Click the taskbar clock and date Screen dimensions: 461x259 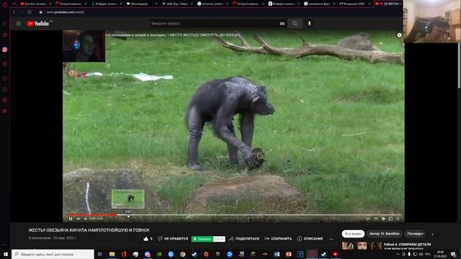point(440,254)
